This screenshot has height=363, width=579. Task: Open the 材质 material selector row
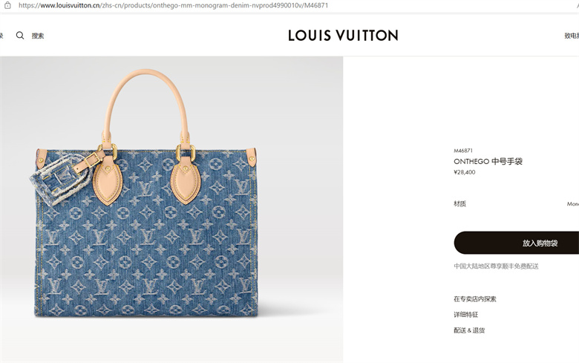(516, 204)
